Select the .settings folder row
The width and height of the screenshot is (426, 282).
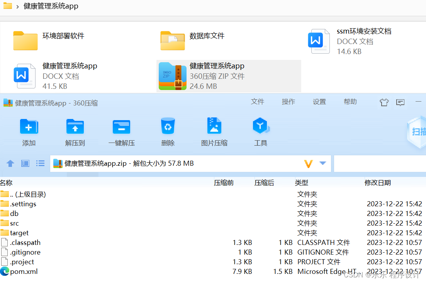[213, 204]
